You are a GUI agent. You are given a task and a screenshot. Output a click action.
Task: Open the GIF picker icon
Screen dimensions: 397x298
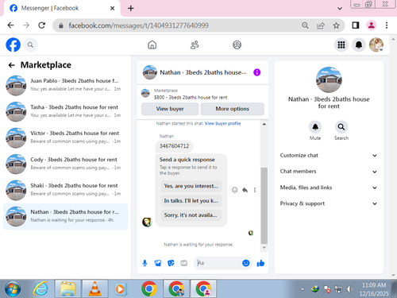tap(183, 263)
